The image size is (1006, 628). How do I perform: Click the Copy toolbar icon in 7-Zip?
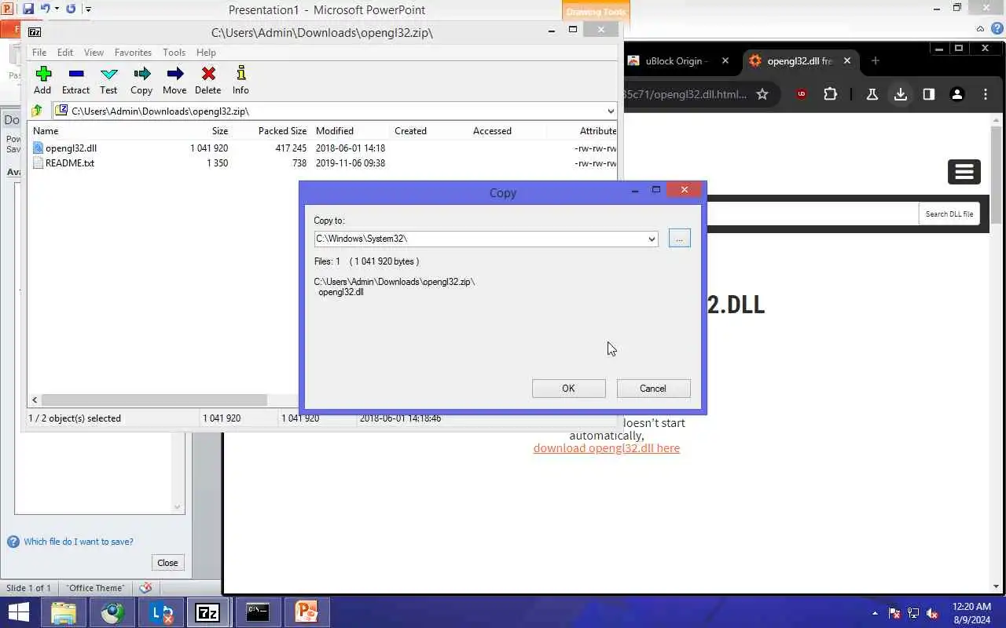point(141,80)
